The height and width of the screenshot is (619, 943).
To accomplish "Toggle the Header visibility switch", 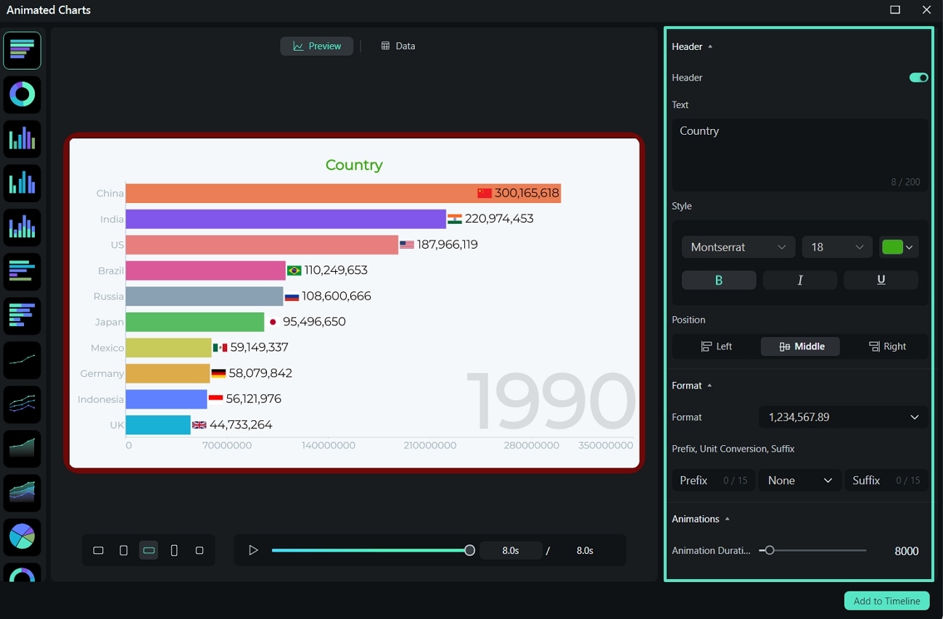I will (x=918, y=78).
